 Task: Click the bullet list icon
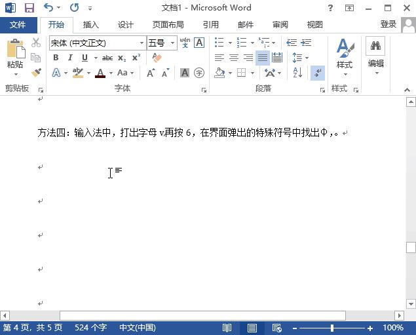click(219, 43)
